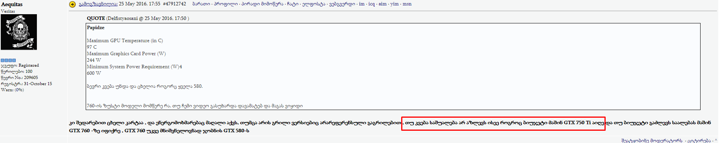Image resolution: width=719 pixels, height=143 pixels.
Task: Open the Aequitas username link
Action: (x=12, y=4)
